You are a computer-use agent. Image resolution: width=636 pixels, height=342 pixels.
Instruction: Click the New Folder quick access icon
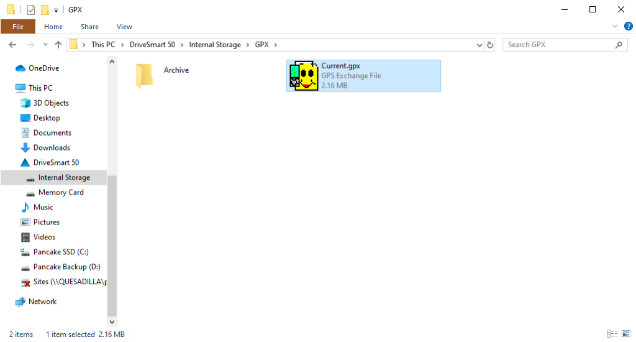click(45, 10)
